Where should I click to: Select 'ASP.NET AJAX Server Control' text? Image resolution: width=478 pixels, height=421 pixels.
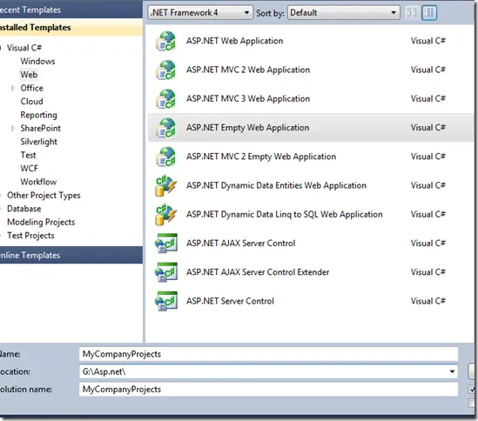[241, 243]
